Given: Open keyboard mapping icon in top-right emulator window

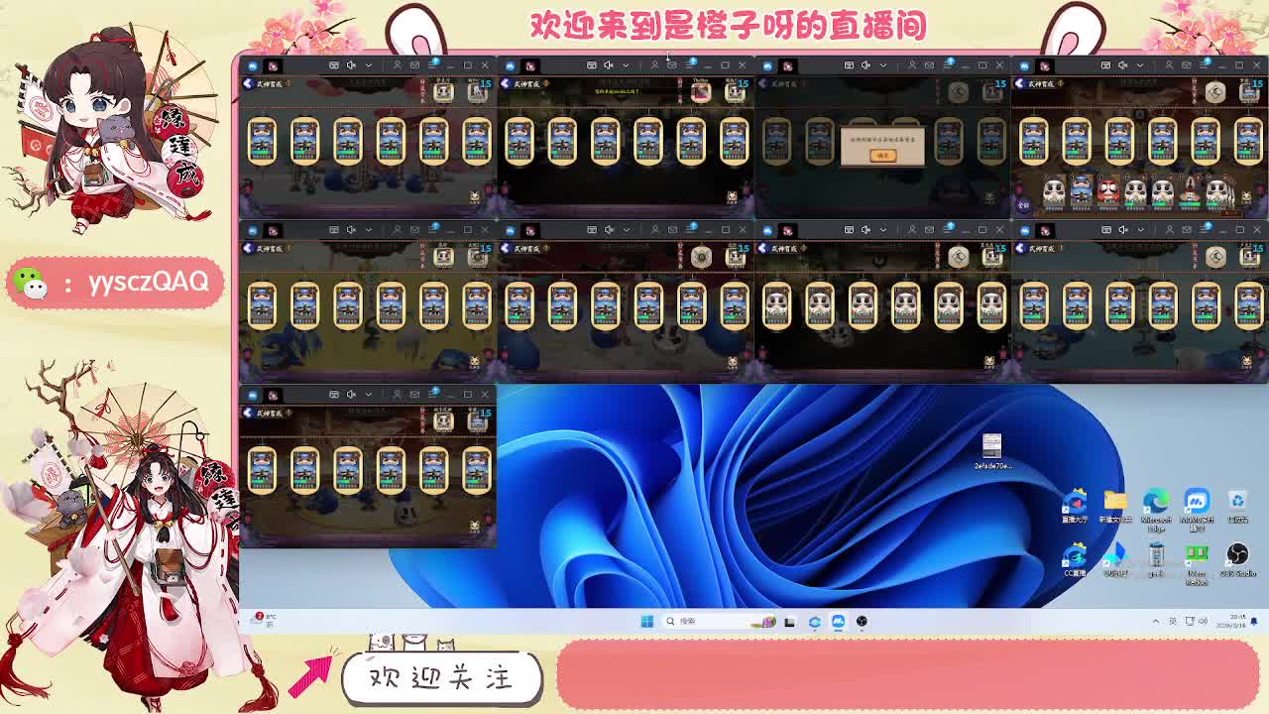Looking at the screenshot, I should (x=1105, y=65).
